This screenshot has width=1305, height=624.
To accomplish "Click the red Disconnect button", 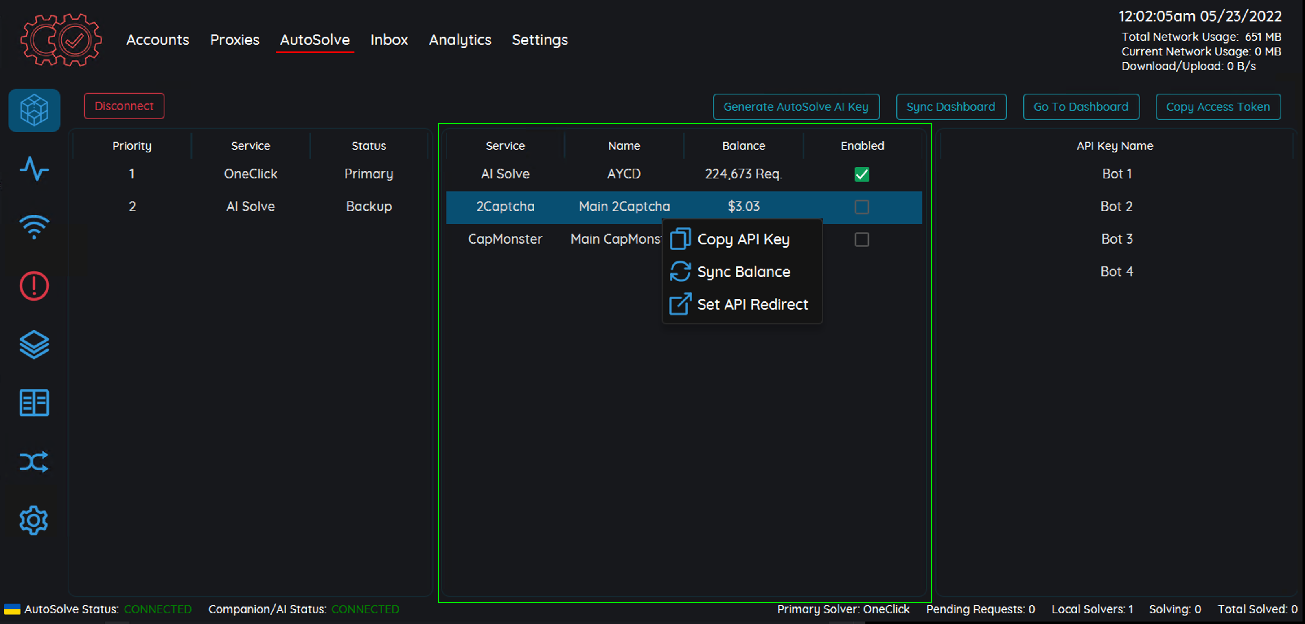I will [x=124, y=106].
